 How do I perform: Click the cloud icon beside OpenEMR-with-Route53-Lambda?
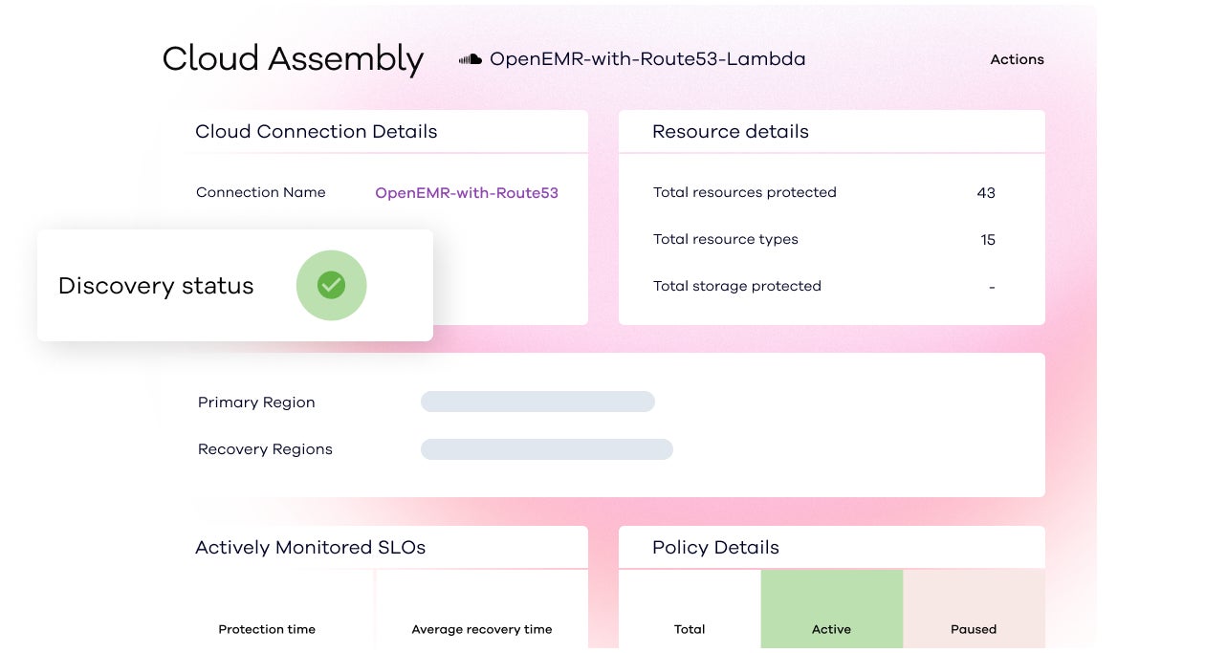point(470,59)
